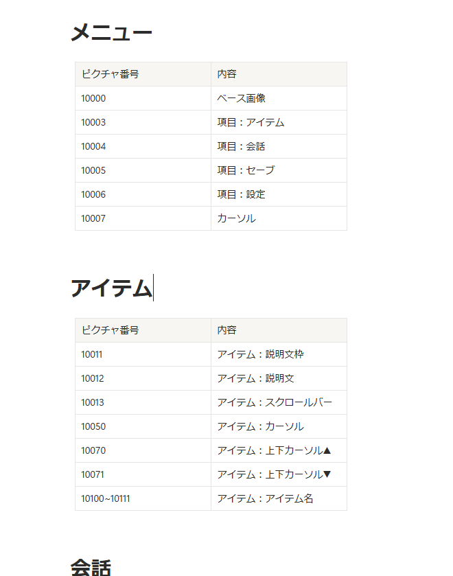Viewport: 453px width, 576px height.
Task: Click the cell containing 10004
Action: click(143, 146)
